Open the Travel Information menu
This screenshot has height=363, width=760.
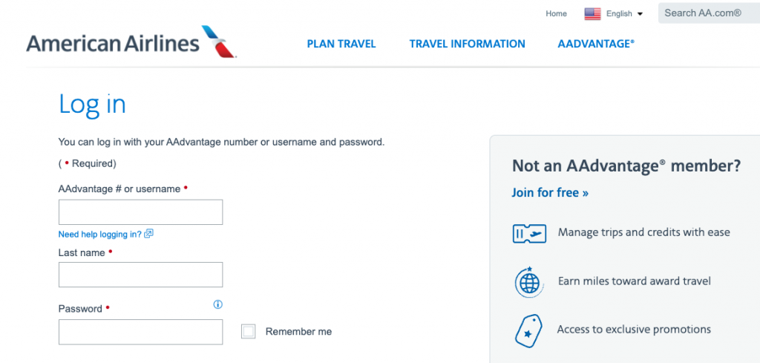[467, 44]
